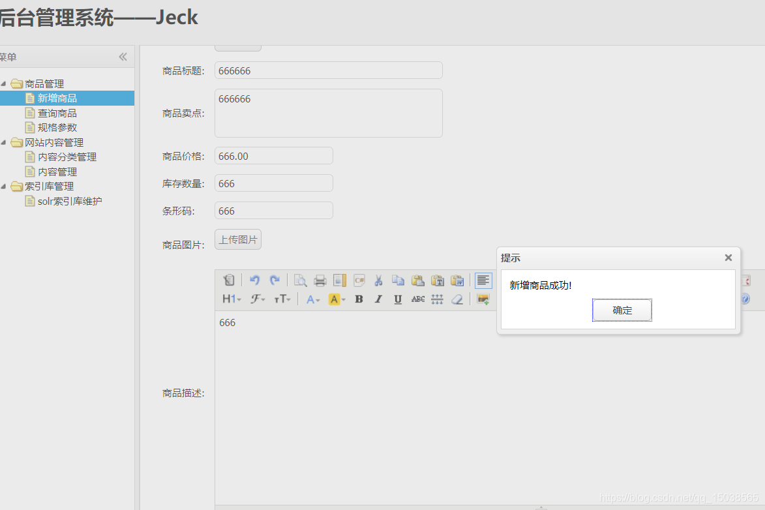Open text color picker dropdown
The width and height of the screenshot is (765, 510).
(x=313, y=299)
